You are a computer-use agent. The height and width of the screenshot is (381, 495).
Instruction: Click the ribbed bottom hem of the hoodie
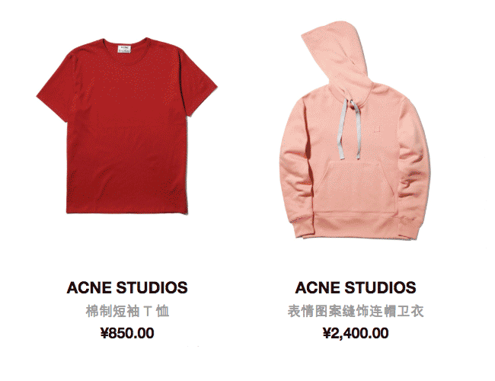(355, 225)
